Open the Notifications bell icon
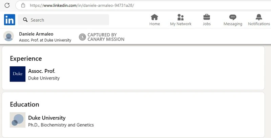Viewport: 271px width, 138px height. coord(259,17)
